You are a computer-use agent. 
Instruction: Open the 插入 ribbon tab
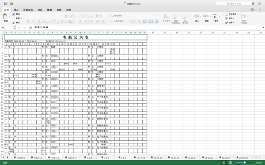[x=16, y=10]
